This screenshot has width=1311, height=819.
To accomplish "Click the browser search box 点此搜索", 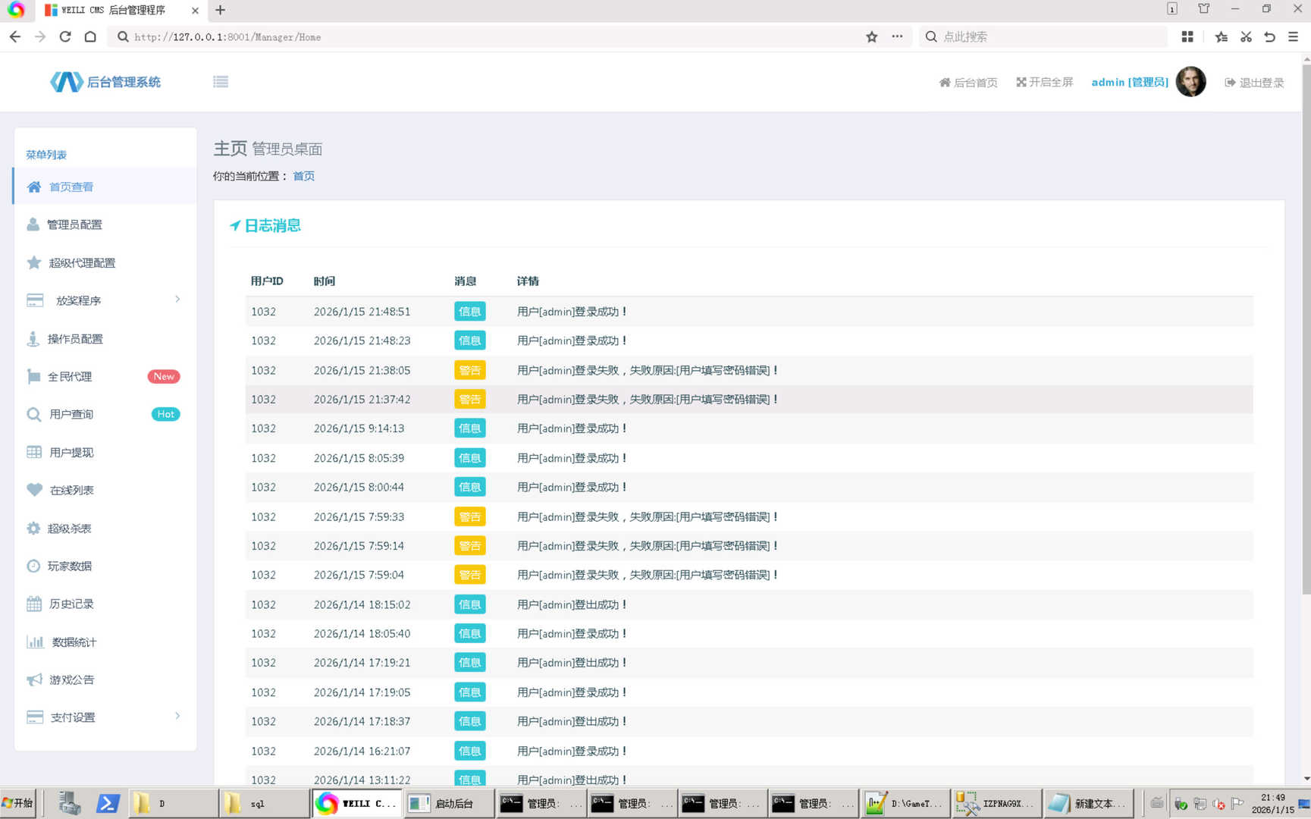I will [x=1046, y=36].
